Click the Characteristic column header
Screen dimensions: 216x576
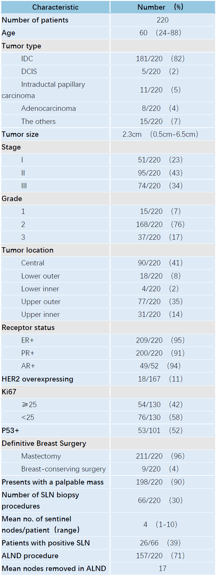[55, 7]
